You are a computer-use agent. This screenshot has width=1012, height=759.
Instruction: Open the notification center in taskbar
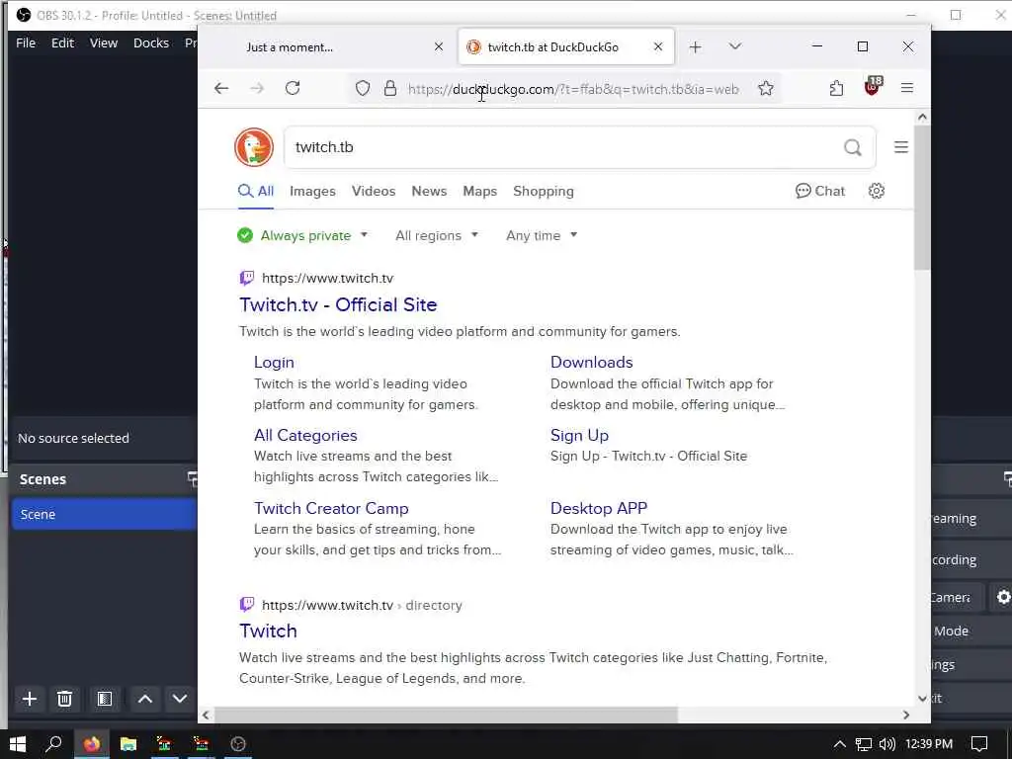point(979,744)
